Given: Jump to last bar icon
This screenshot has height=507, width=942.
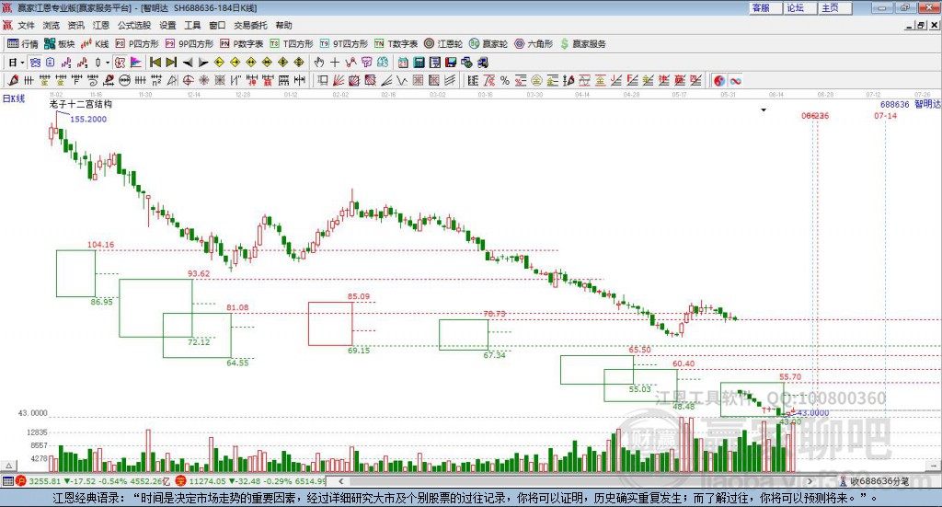Looking at the screenshot, I should point(171,63).
